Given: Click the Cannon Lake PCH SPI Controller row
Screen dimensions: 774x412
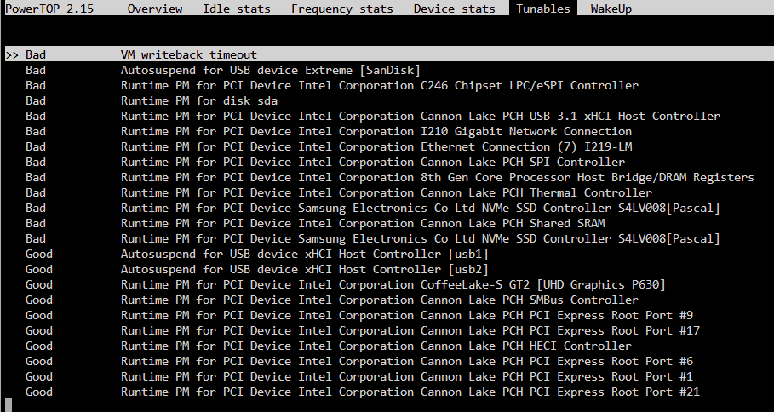Looking at the screenshot, I should (x=372, y=162).
